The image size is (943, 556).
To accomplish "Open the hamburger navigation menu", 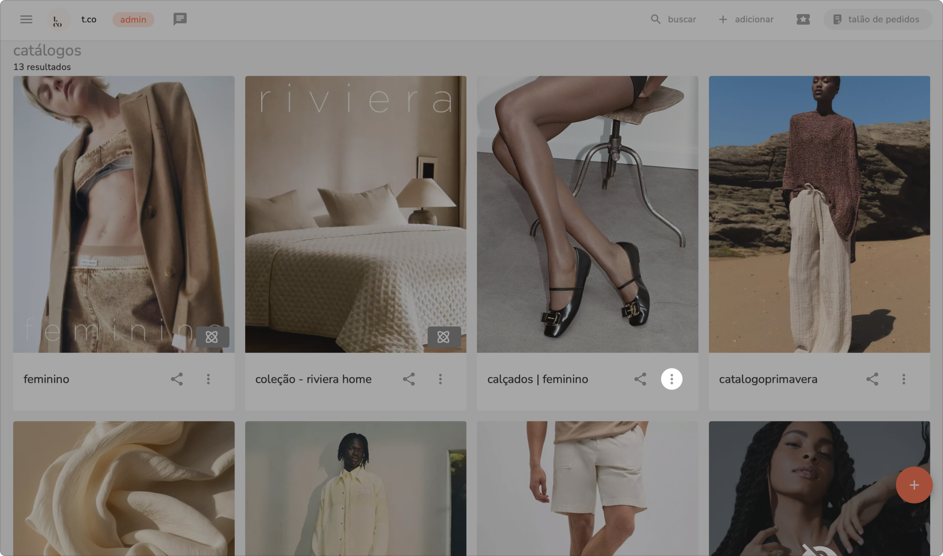I will point(26,19).
